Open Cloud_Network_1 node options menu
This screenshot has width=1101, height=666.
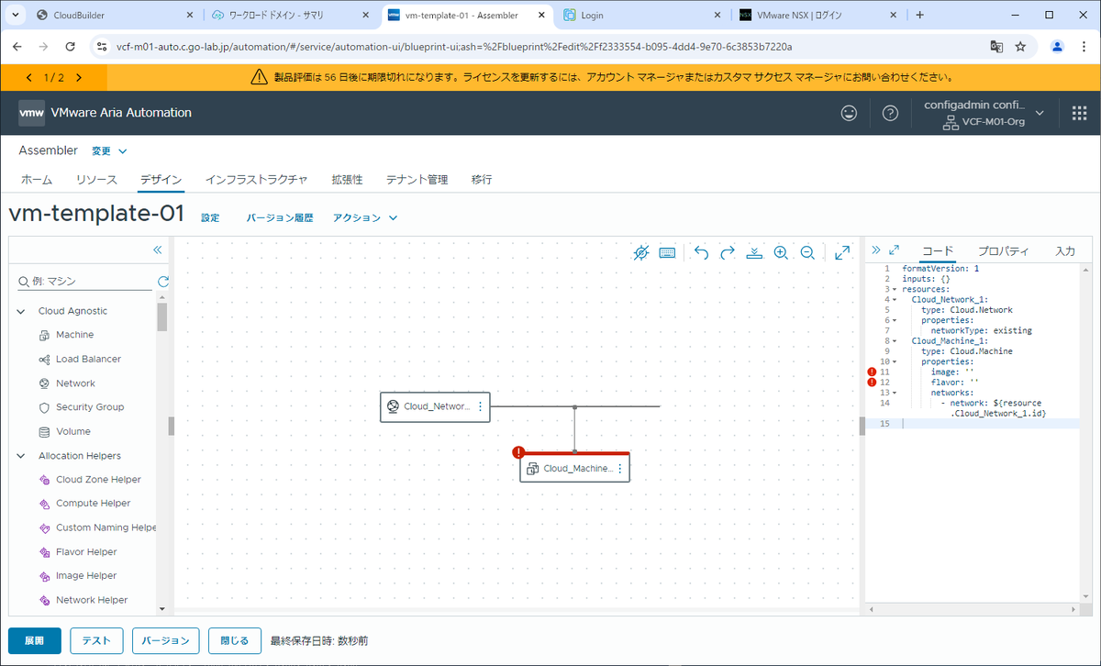[x=480, y=406]
